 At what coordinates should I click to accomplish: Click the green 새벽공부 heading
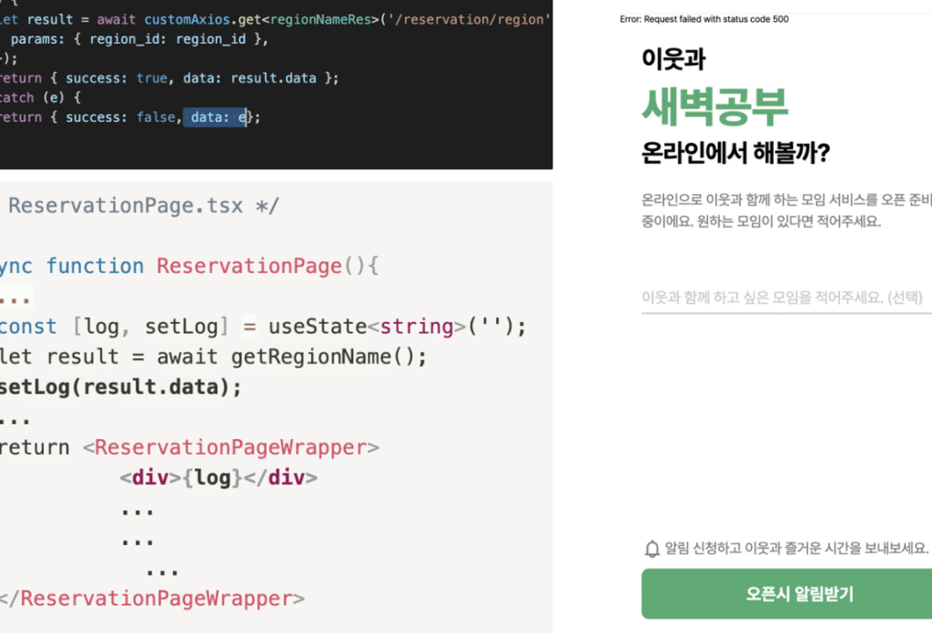tap(714, 107)
